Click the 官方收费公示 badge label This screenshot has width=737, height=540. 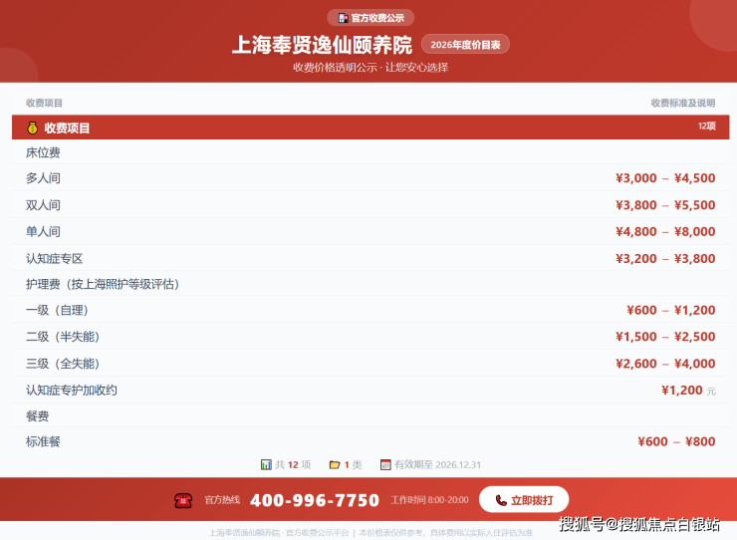[377, 18]
